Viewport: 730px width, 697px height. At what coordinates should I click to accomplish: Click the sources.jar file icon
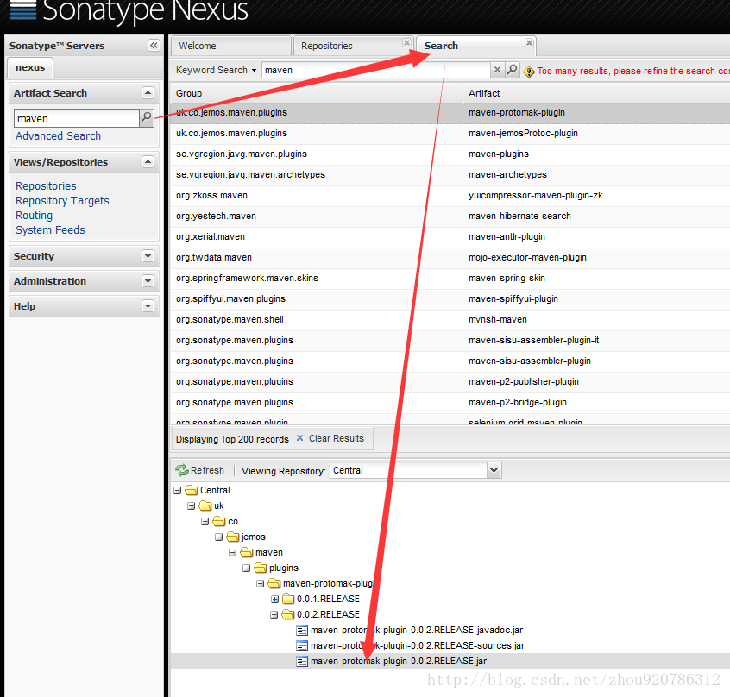pos(302,646)
